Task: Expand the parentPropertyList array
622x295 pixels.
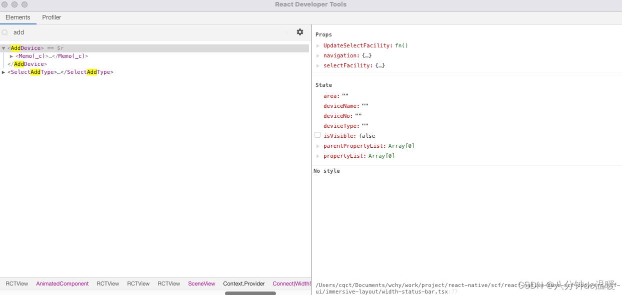Action: click(318, 146)
